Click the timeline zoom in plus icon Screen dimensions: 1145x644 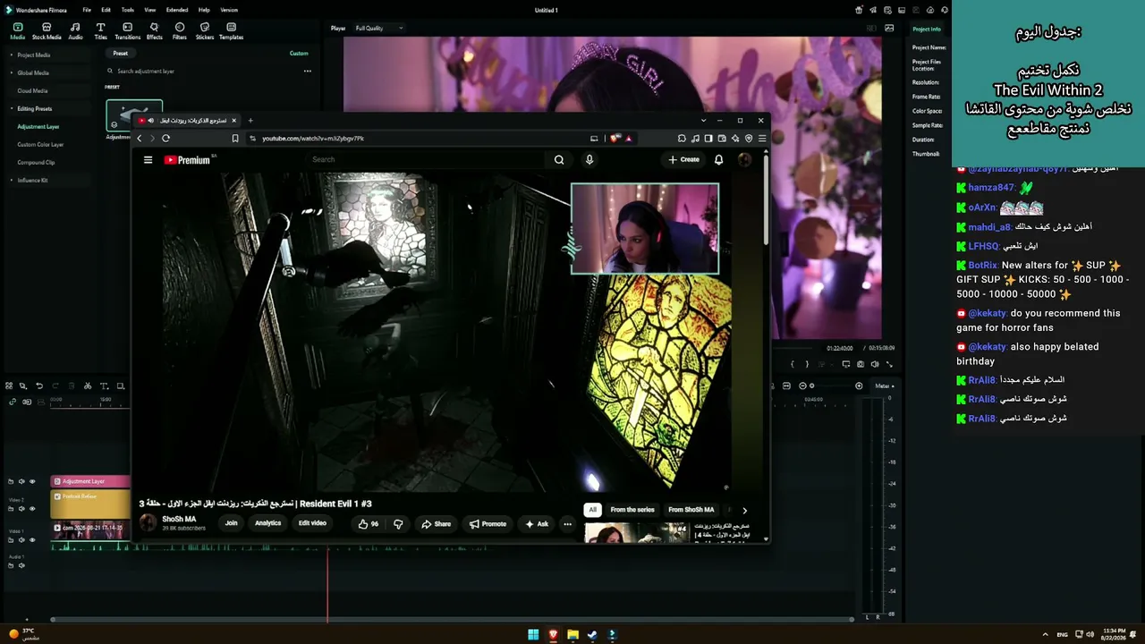(x=859, y=386)
